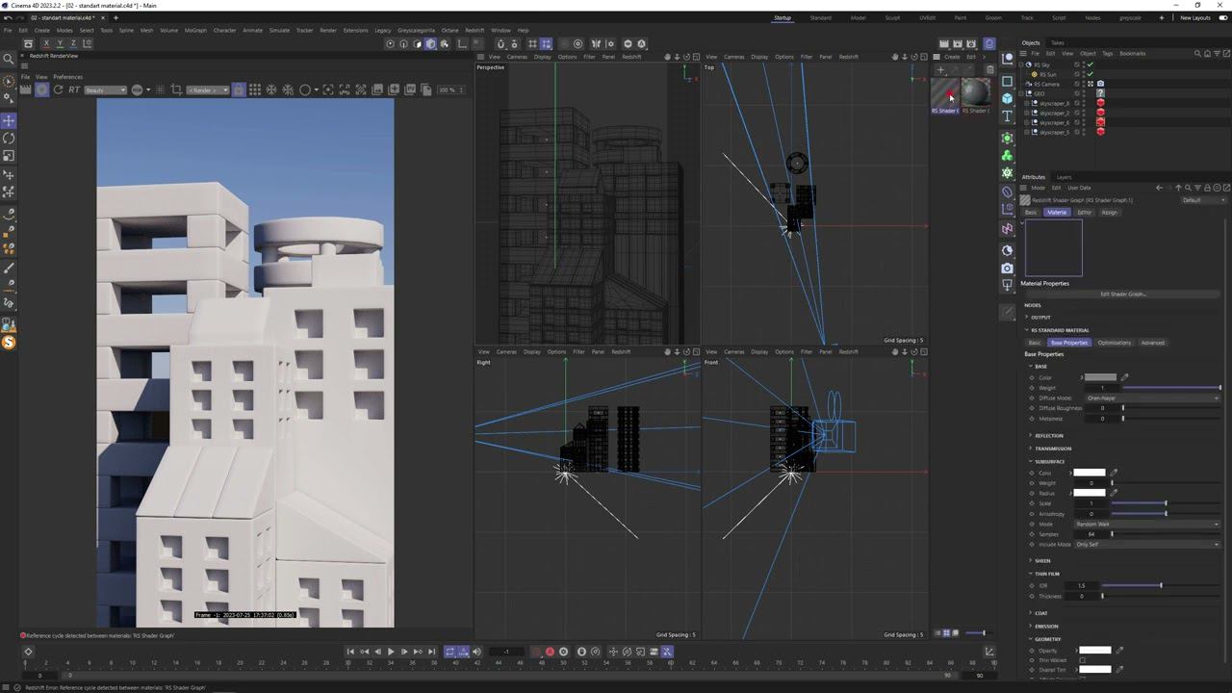
Task: Click the Text spline icon
Action: pos(1007,116)
